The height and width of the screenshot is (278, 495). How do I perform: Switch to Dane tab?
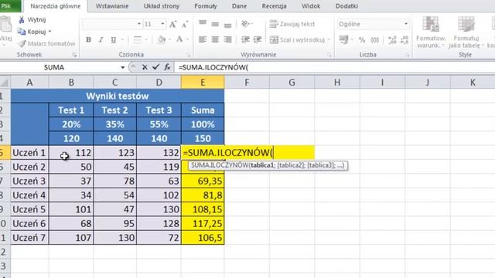pyautogui.click(x=239, y=6)
